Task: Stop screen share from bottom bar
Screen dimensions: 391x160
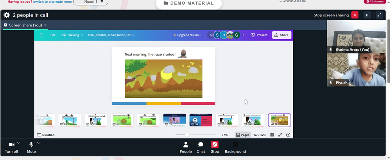Action: (215, 147)
